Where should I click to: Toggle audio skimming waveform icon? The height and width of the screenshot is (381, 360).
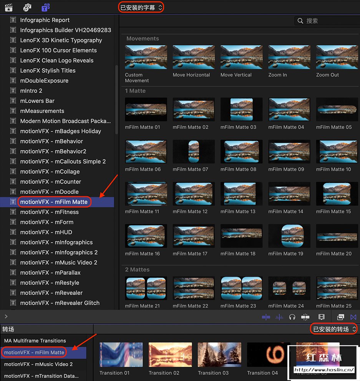click(279, 317)
